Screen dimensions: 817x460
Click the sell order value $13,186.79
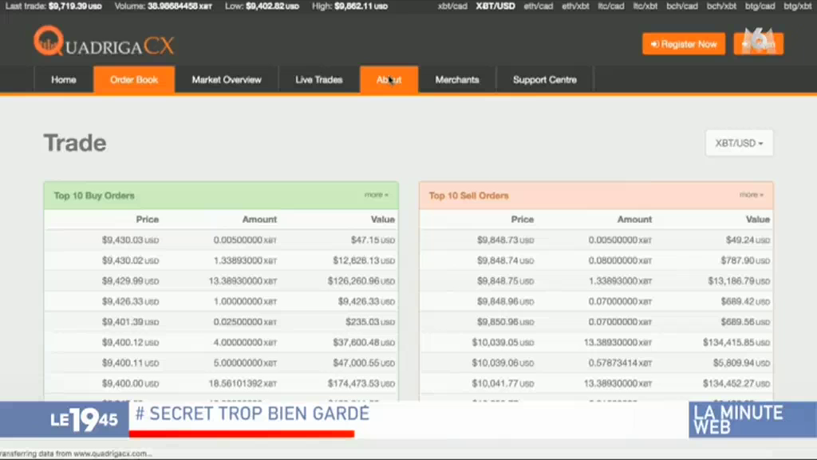pyautogui.click(x=739, y=281)
